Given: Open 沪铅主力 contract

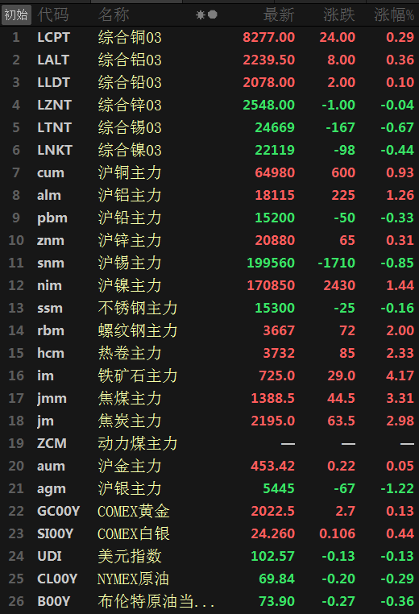Looking at the screenshot, I should coord(130,218).
